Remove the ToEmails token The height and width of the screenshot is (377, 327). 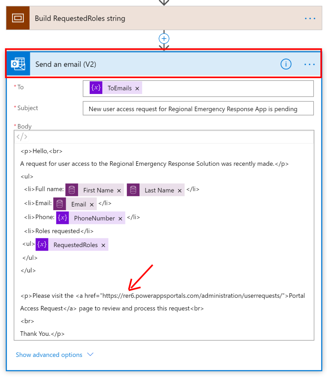click(x=137, y=88)
